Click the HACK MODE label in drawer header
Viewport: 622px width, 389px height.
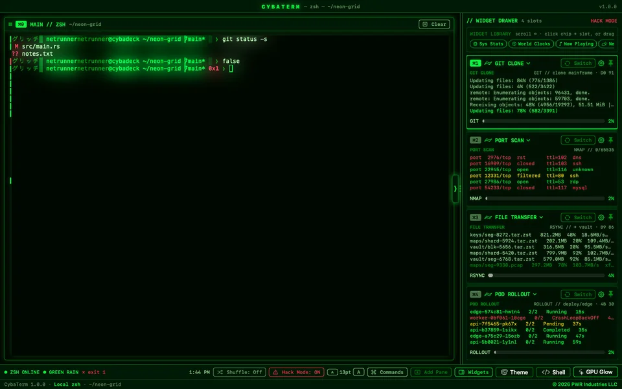click(604, 21)
